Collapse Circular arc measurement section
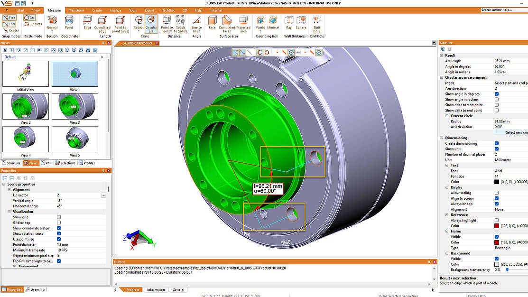Image resolution: width=528 pixels, height=297 pixels. pyautogui.click(x=442, y=77)
